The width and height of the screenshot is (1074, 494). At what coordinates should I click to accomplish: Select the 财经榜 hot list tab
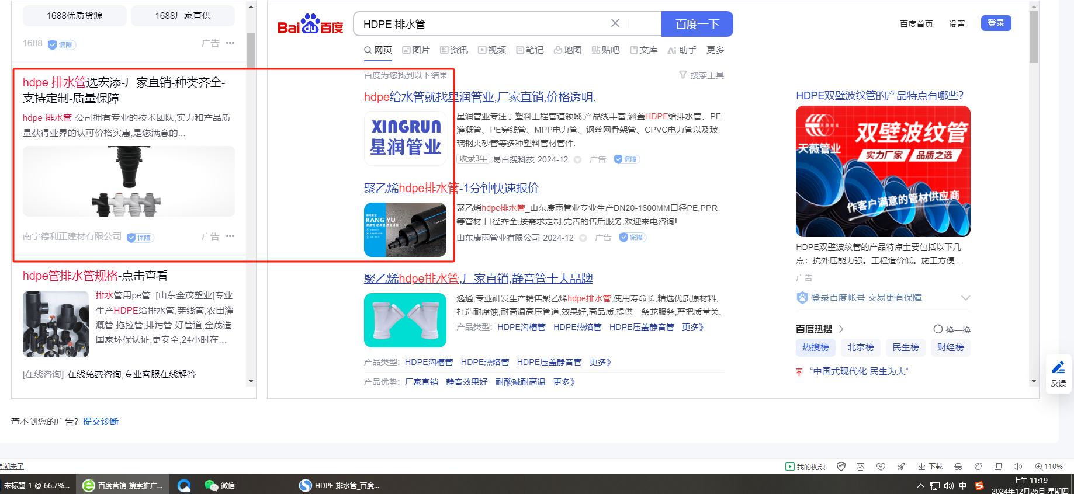(951, 347)
